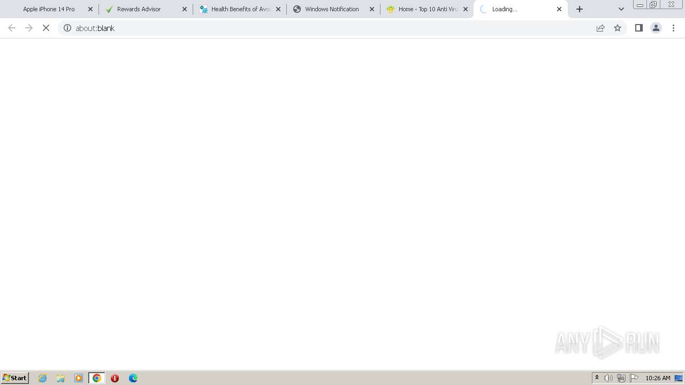Open the Action Center flag icon
685x385 pixels.
click(634, 378)
